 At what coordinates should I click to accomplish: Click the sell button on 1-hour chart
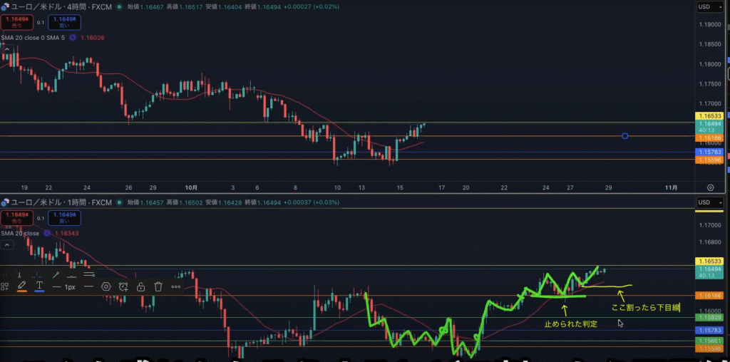coord(13,218)
